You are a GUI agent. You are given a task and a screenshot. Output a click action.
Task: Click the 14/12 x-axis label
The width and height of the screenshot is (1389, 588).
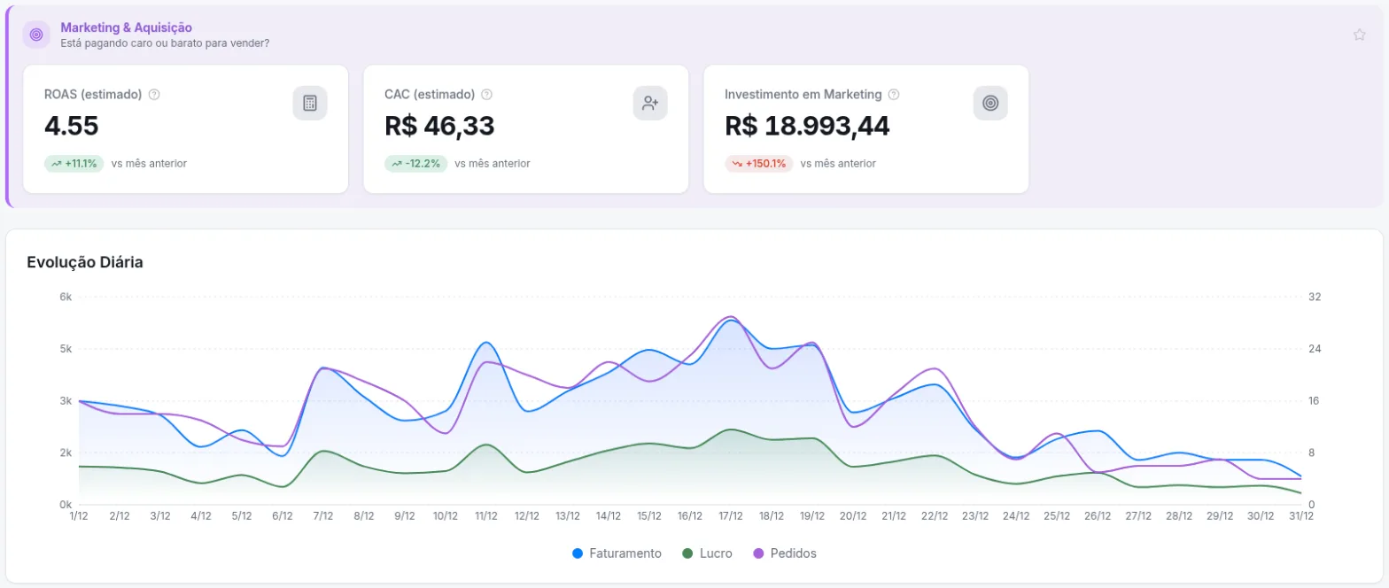[609, 516]
